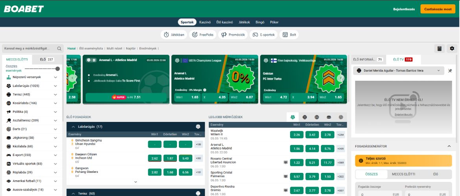
Task: Bet Win1 2.26 on Waalwijk
Action: tap(296, 134)
